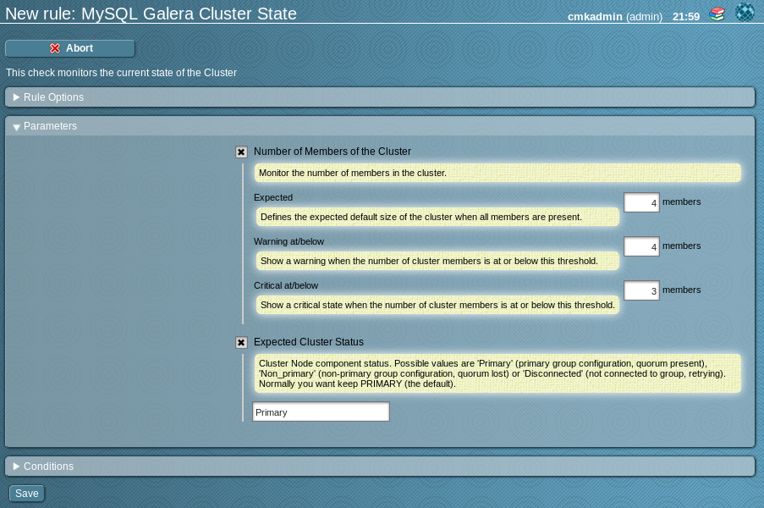Click the red X icon on Abort
Viewport: 764px width, 508px height.
(x=55, y=48)
